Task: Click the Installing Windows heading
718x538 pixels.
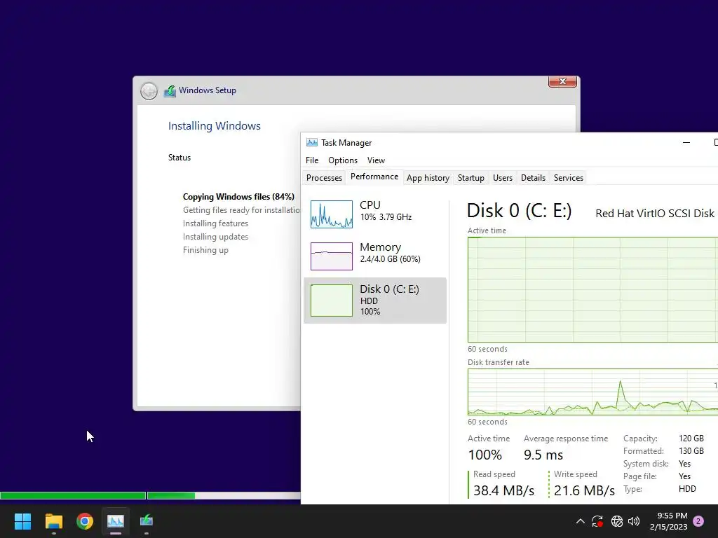Action: pos(215,126)
